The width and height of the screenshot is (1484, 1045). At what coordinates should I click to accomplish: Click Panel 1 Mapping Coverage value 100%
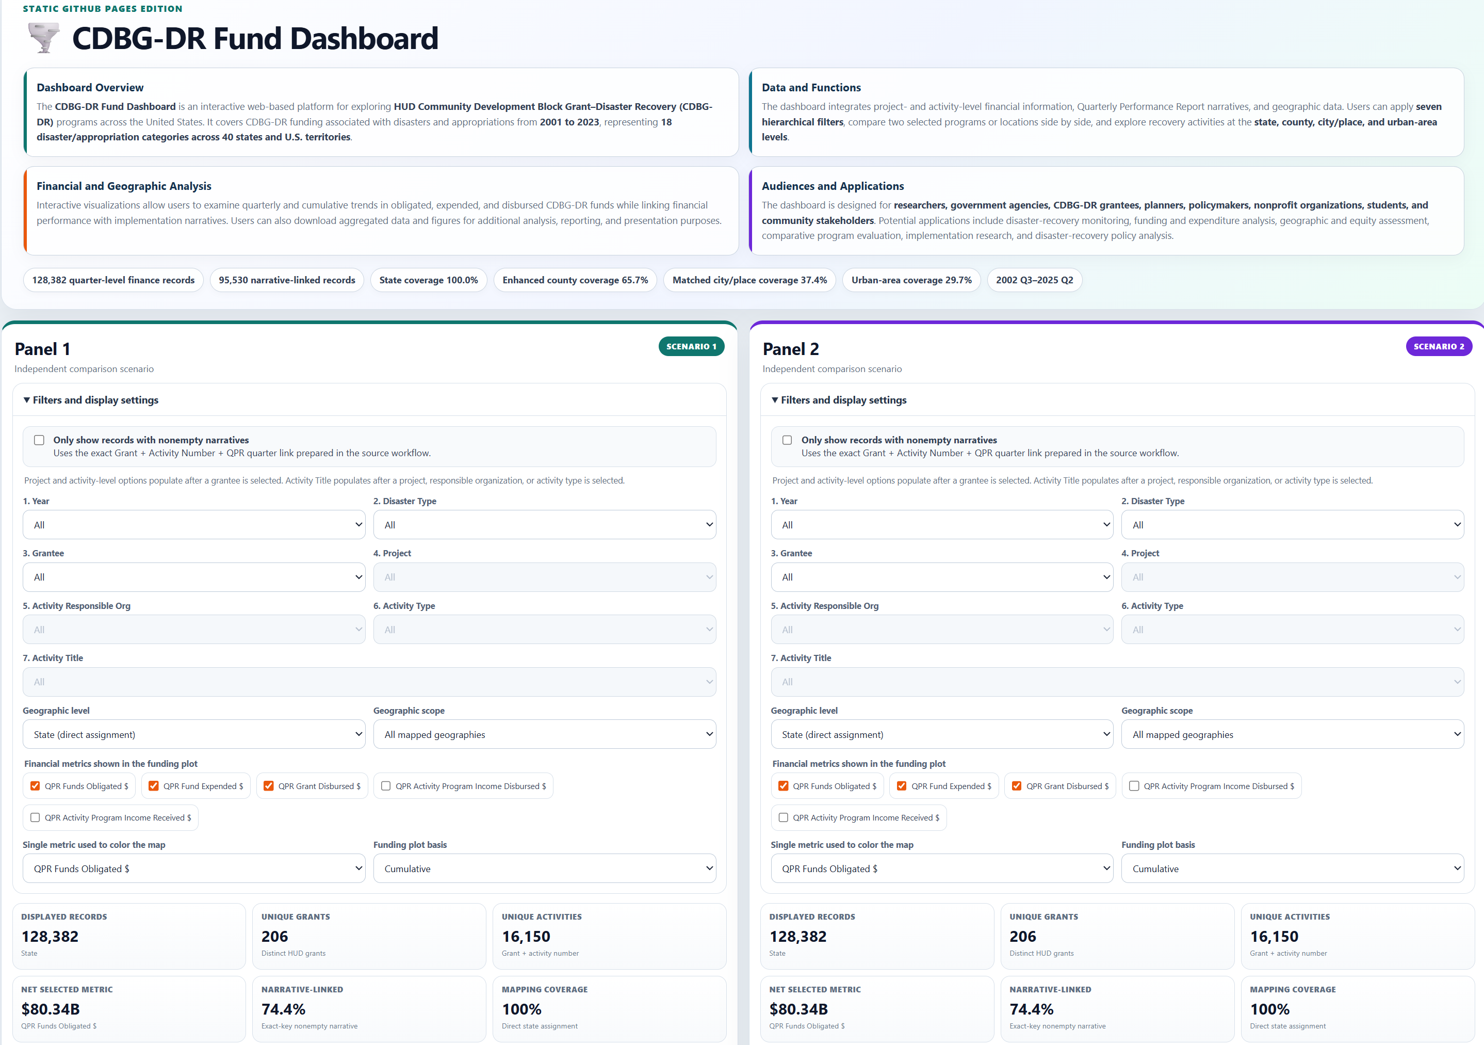(x=521, y=1009)
